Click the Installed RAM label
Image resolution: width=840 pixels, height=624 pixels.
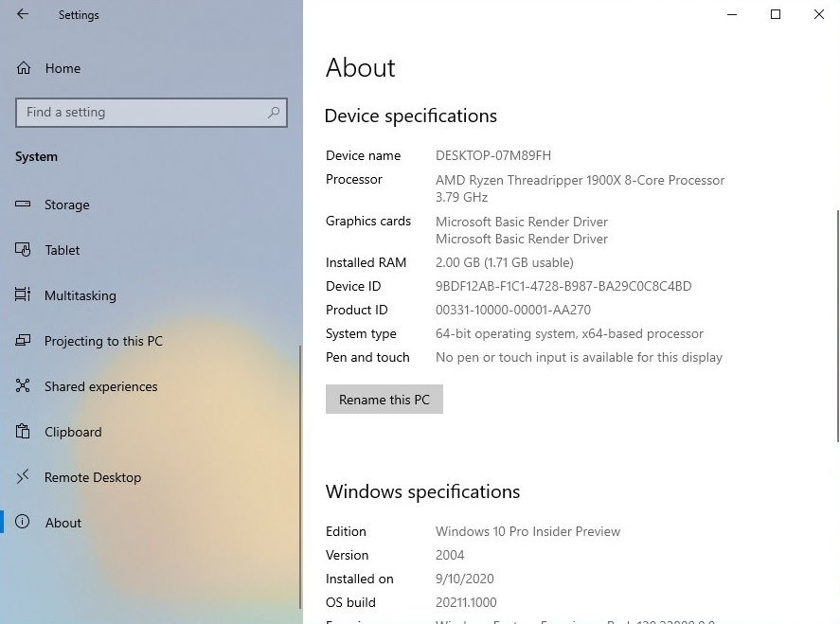pyautogui.click(x=366, y=262)
